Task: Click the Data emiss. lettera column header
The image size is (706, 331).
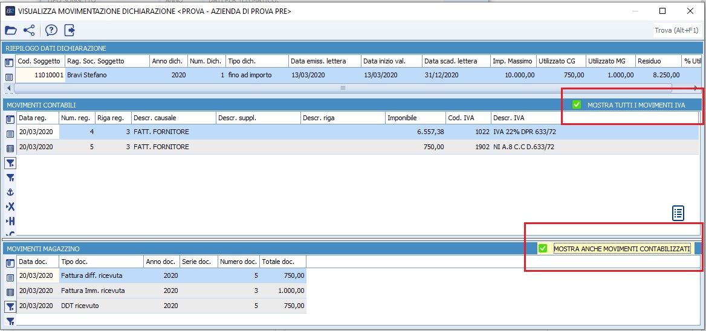Action: (x=324, y=61)
